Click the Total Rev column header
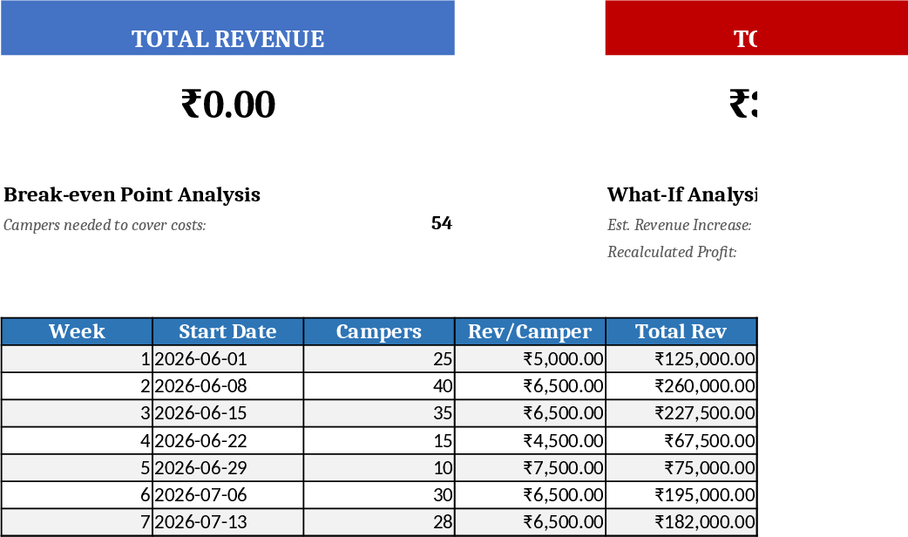Viewport: 908px width, 537px height. 681,331
